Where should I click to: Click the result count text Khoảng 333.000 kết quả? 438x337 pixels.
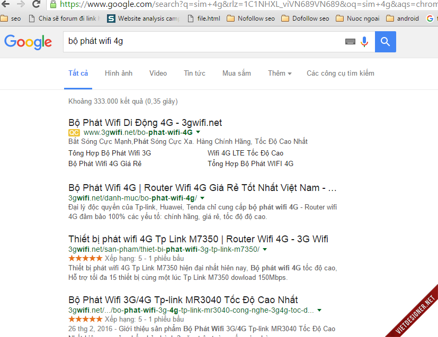click(x=123, y=101)
